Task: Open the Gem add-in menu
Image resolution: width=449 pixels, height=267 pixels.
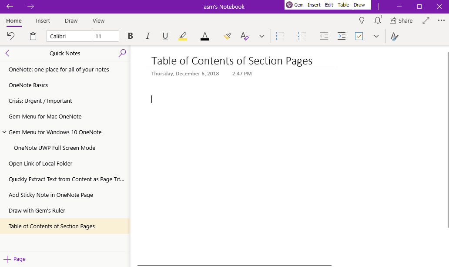Action: [x=295, y=5]
